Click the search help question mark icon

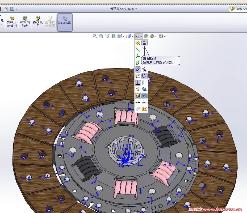coord(232,9)
